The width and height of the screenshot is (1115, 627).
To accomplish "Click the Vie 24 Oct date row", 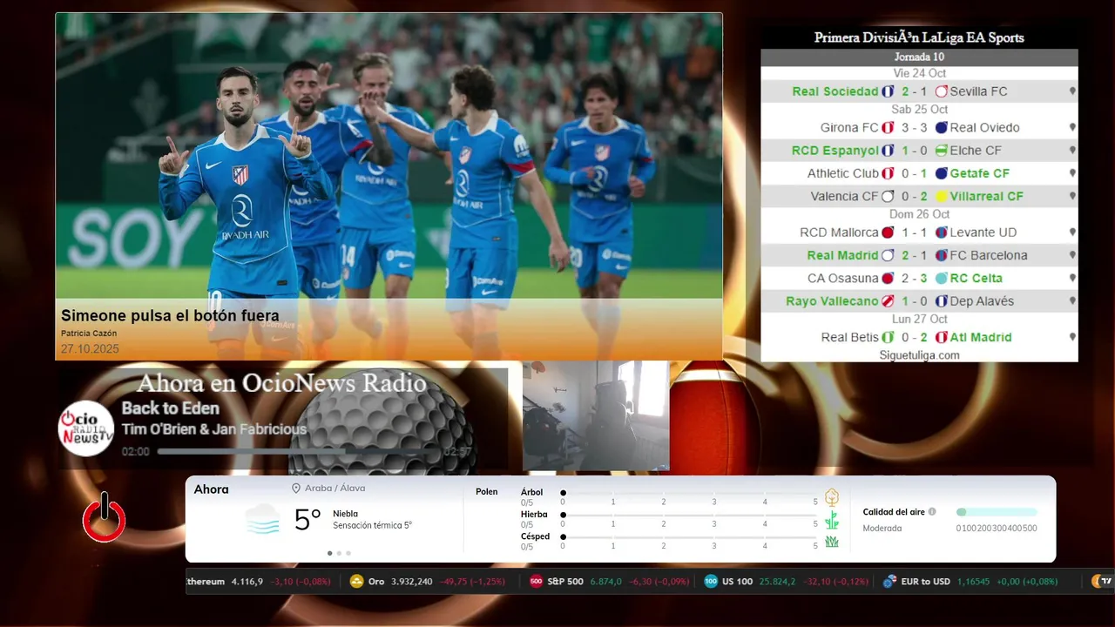I will [x=919, y=73].
